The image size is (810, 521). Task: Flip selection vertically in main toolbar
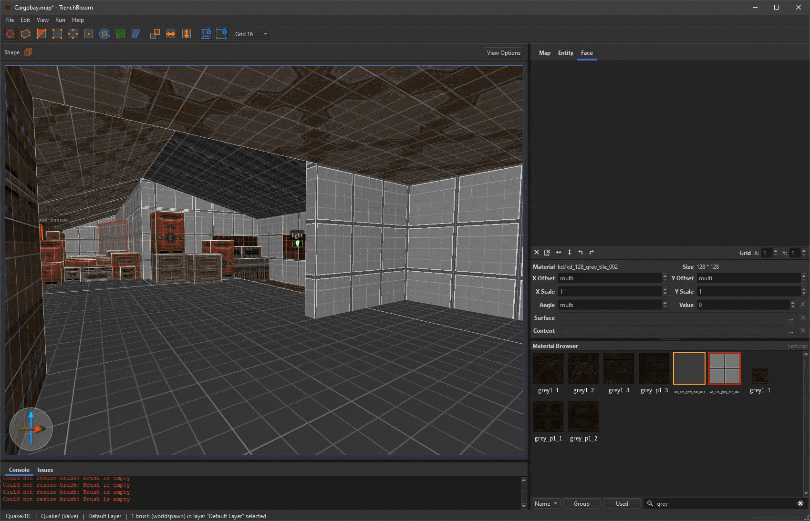(x=187, y=34)
